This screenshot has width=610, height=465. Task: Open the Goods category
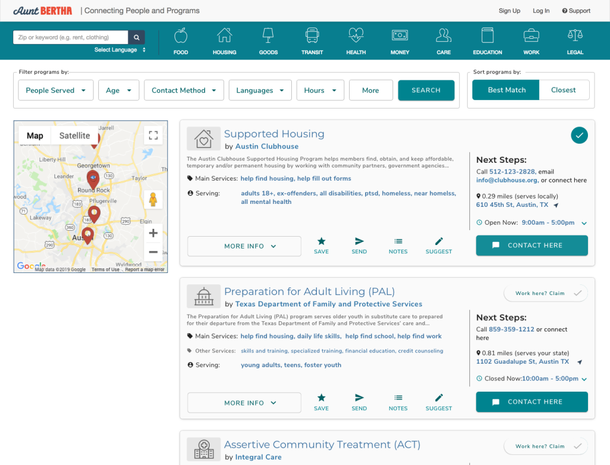pyautogui.click(x=269, y=41)
